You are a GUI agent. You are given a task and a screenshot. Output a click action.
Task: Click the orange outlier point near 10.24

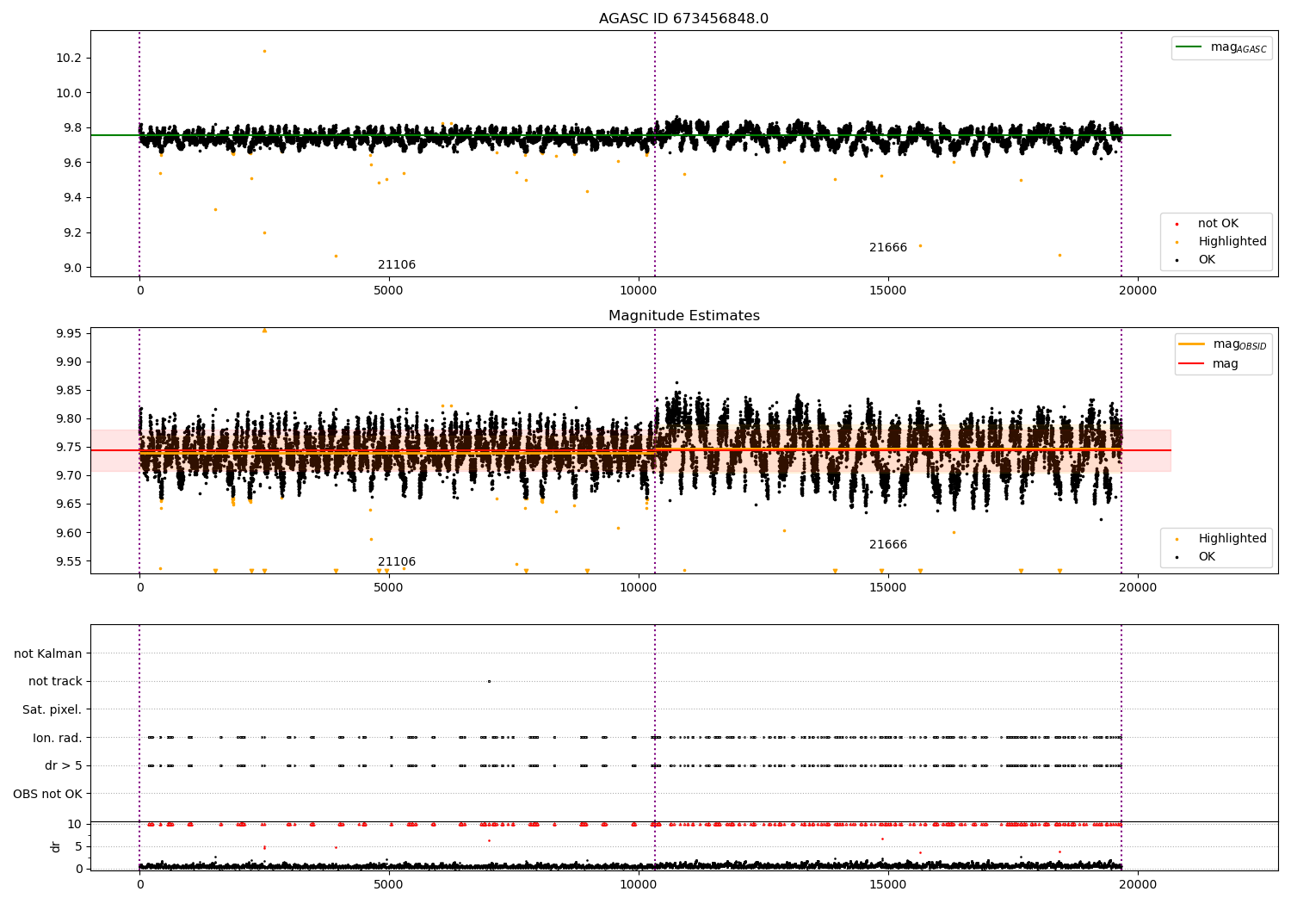pyautogui.click(x=264, y=51)
